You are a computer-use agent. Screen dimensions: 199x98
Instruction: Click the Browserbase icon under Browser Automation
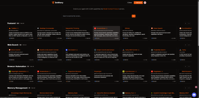click(x=38, y=71)
